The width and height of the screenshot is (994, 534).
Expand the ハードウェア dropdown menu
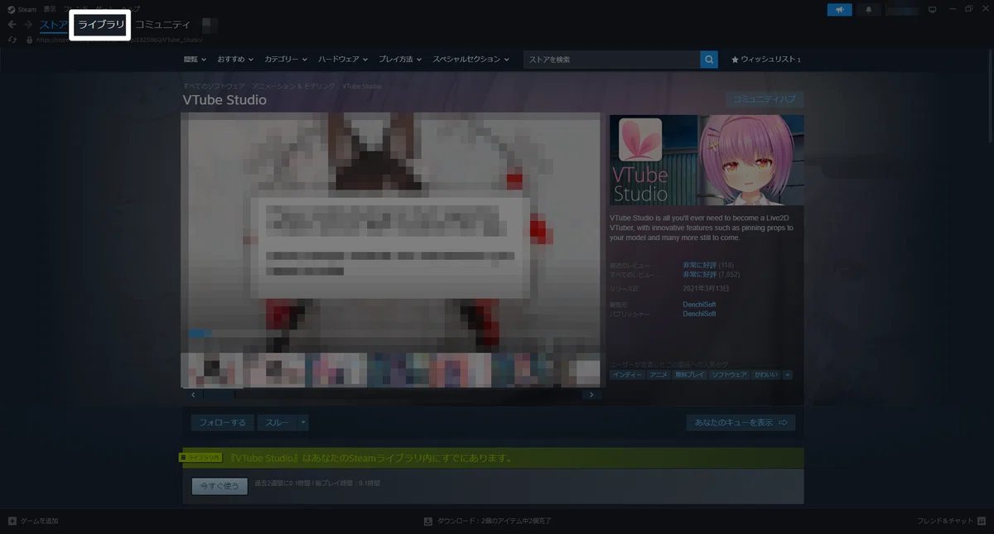click(x=343, y=60)
